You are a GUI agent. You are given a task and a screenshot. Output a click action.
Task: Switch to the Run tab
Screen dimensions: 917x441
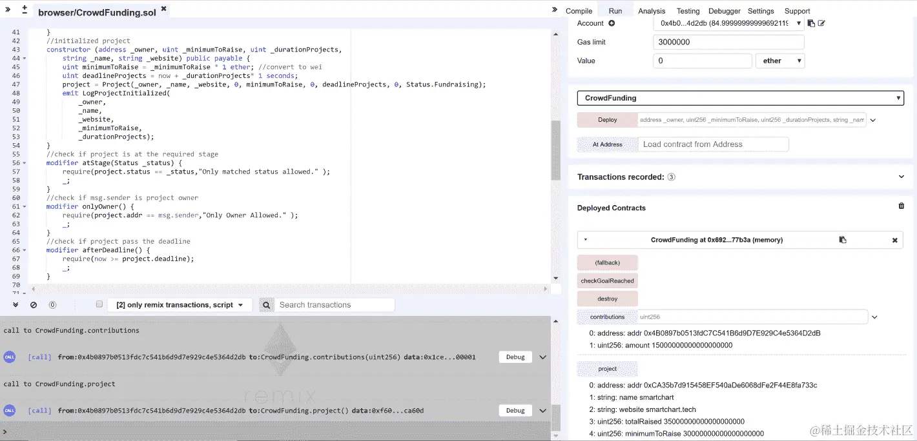click(615, 11)
